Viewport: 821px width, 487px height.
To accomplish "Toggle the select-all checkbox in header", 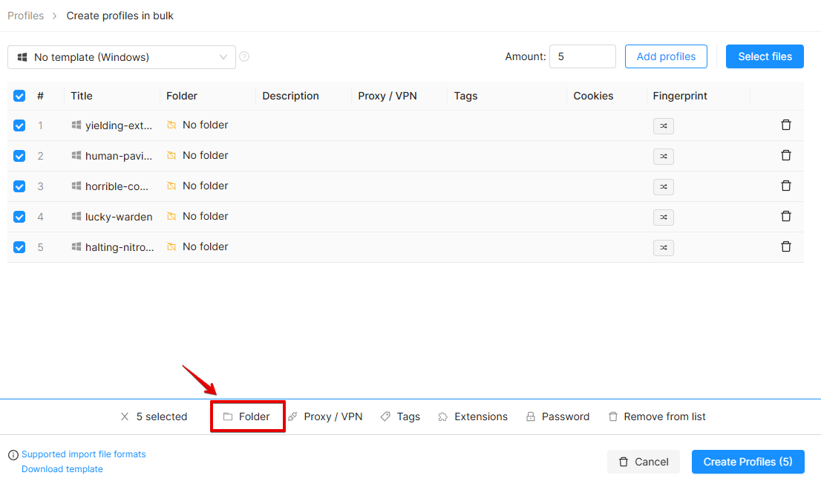I will tap(19, 96).
